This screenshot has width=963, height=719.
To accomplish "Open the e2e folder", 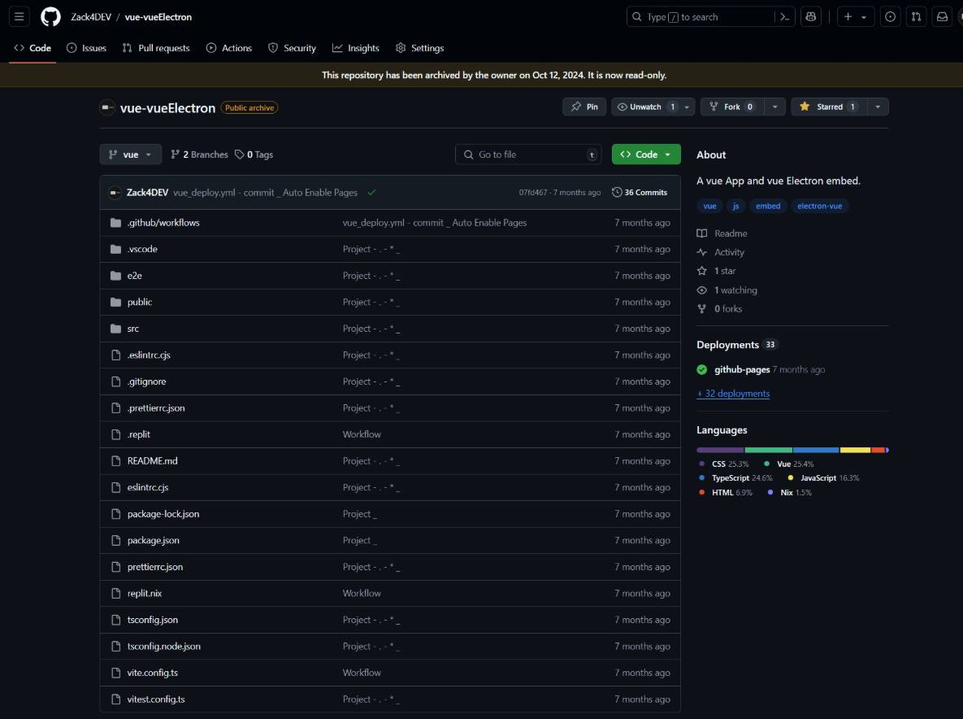I will 135,275.
